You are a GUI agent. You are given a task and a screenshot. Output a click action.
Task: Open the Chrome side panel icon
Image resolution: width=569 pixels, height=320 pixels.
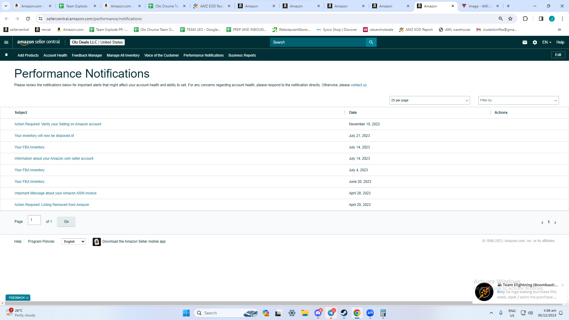pos(541,19)
